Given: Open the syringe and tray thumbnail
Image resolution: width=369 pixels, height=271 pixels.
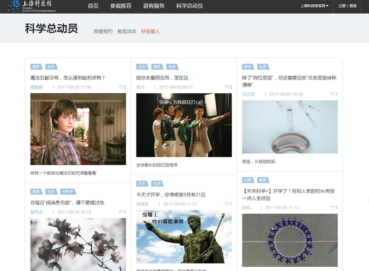Looking at the screenshot, I should (x=290, y=127).
